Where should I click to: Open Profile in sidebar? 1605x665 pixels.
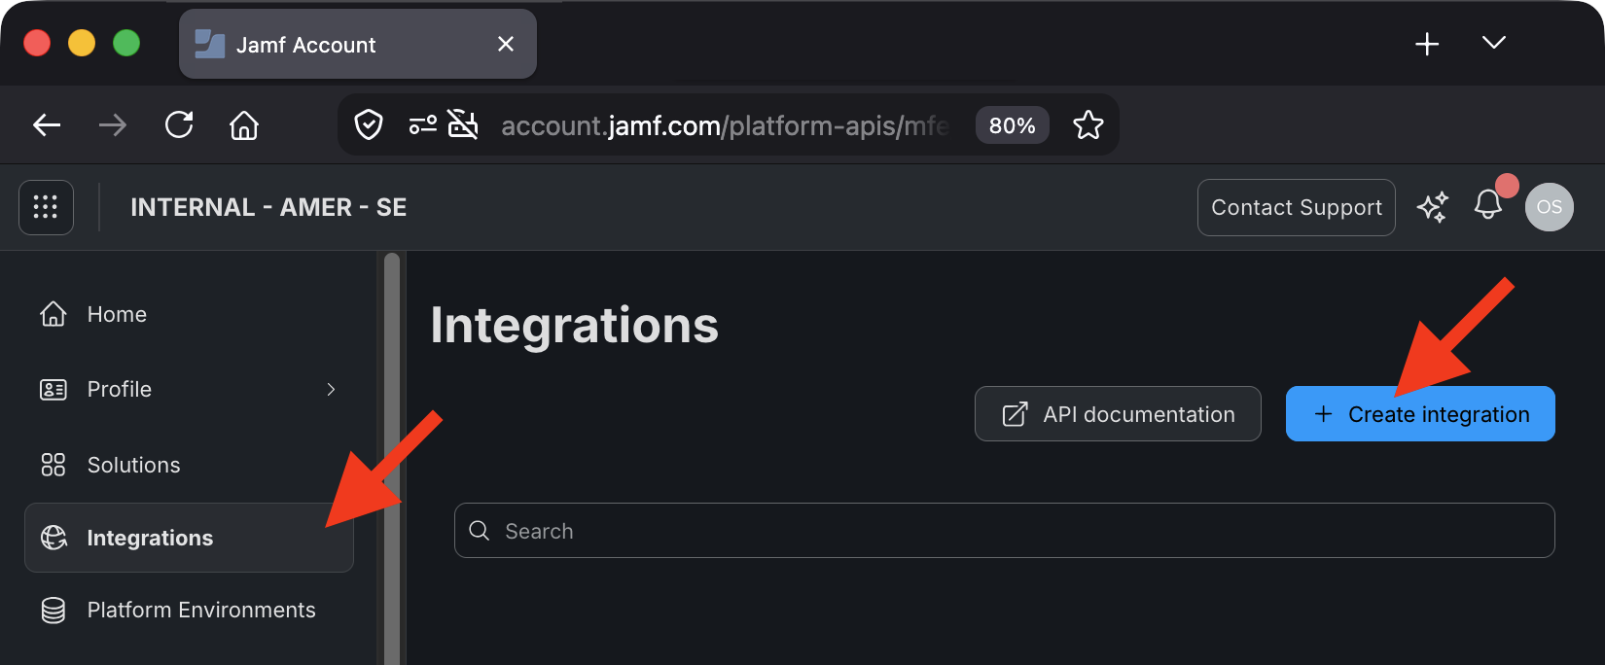click(189, 389)
